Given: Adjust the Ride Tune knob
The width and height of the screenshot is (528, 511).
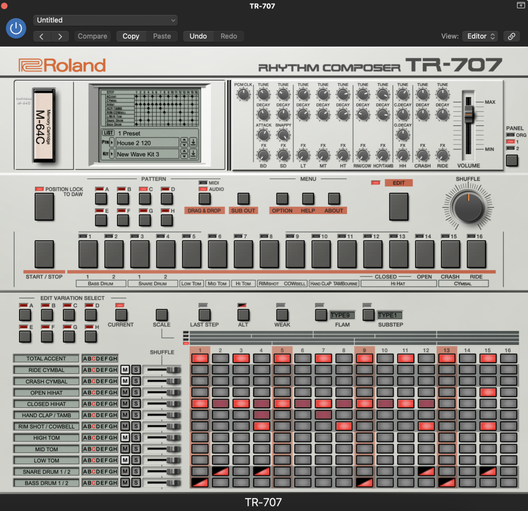Looking at the screenshot, I should point(442,95).
